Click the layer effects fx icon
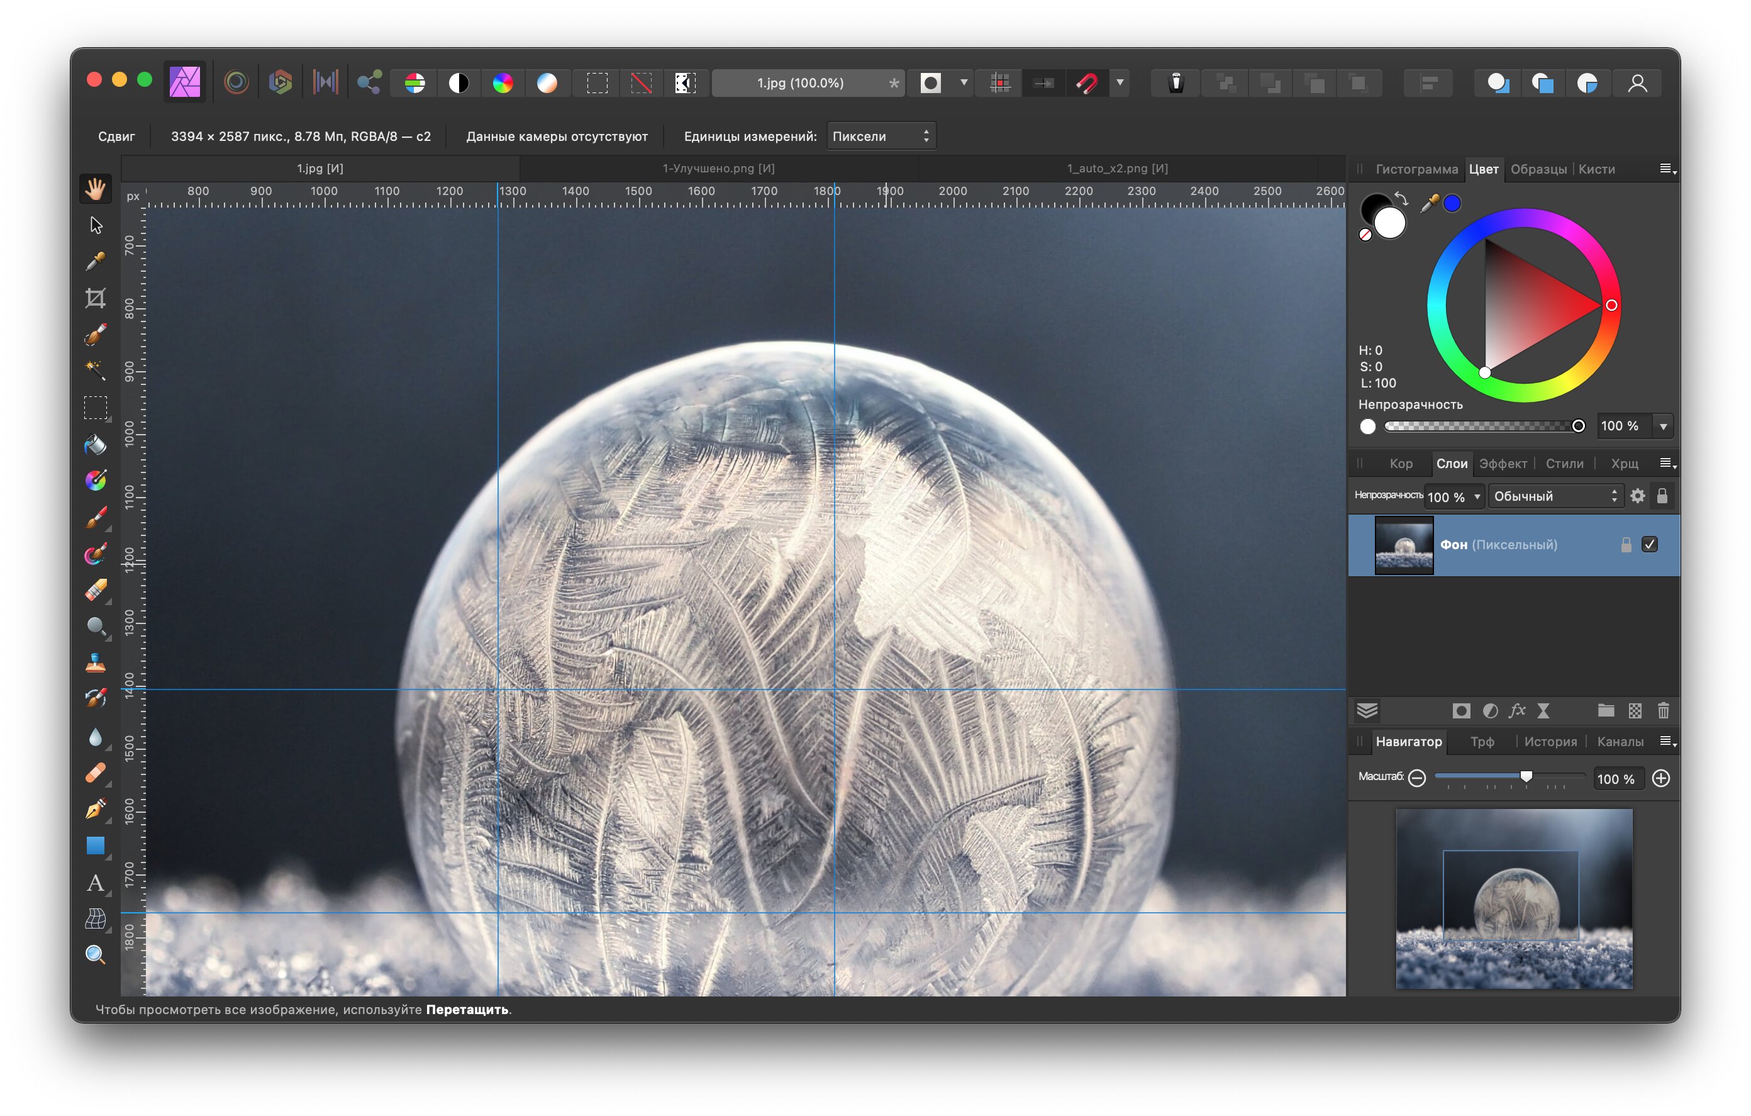Screen dimensions: 1751x1116 pyautogui.click(x=1517, y=711)
